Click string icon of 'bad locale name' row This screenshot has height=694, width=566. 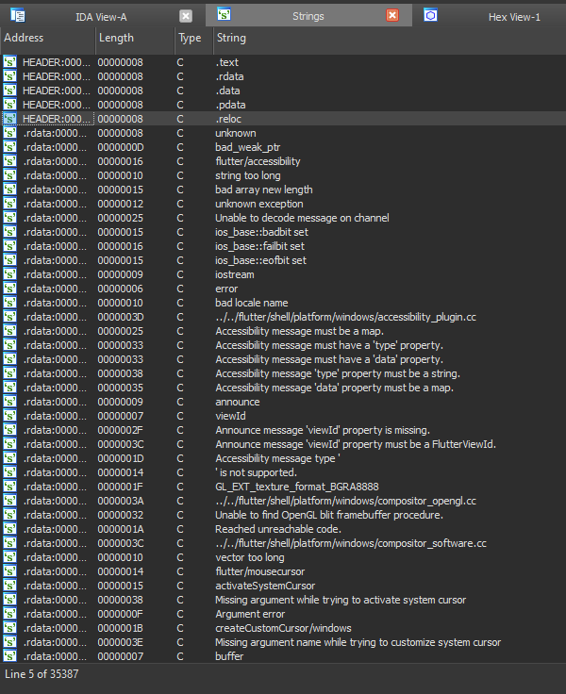pyautogui.click(x=9, y=303)
